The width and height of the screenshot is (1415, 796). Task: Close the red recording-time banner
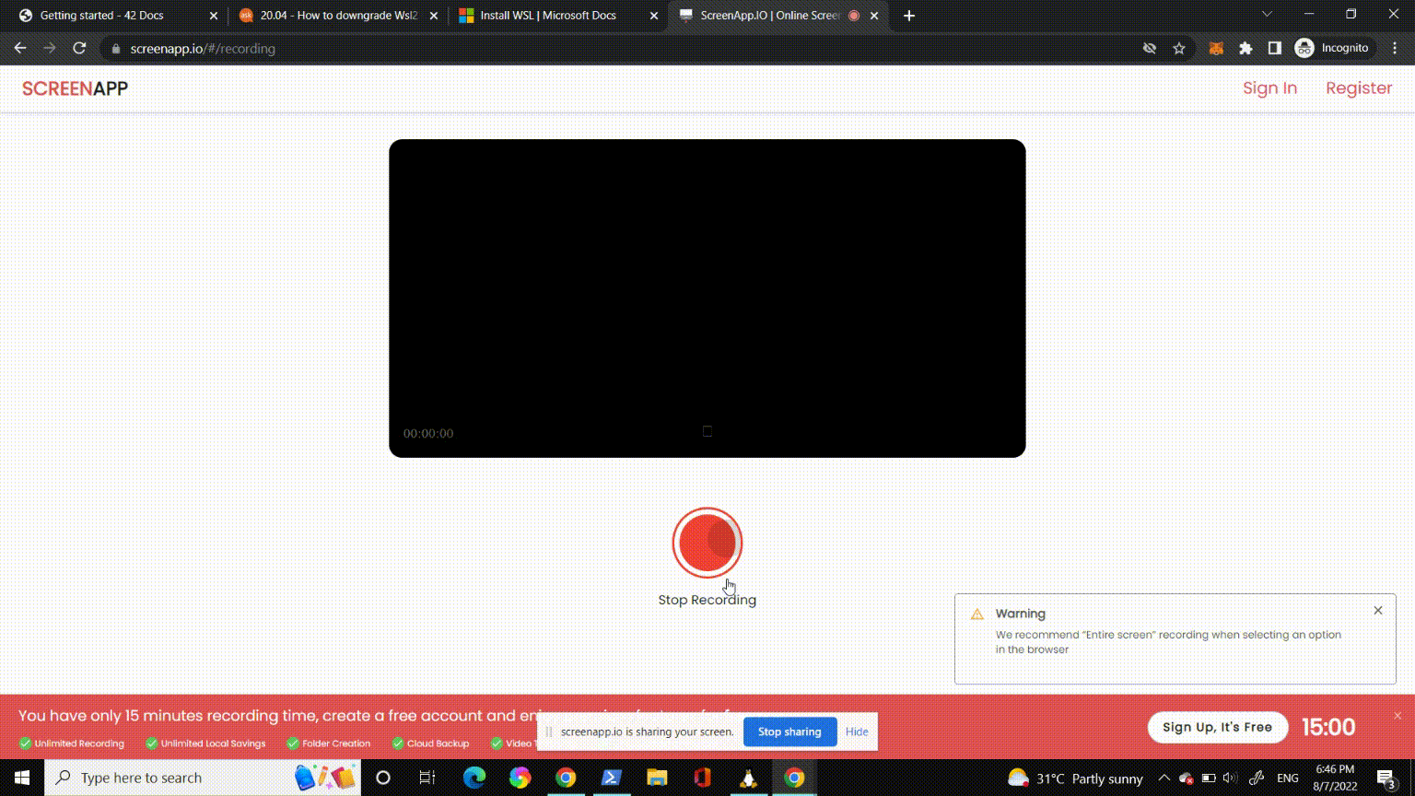pos(1397,716)
